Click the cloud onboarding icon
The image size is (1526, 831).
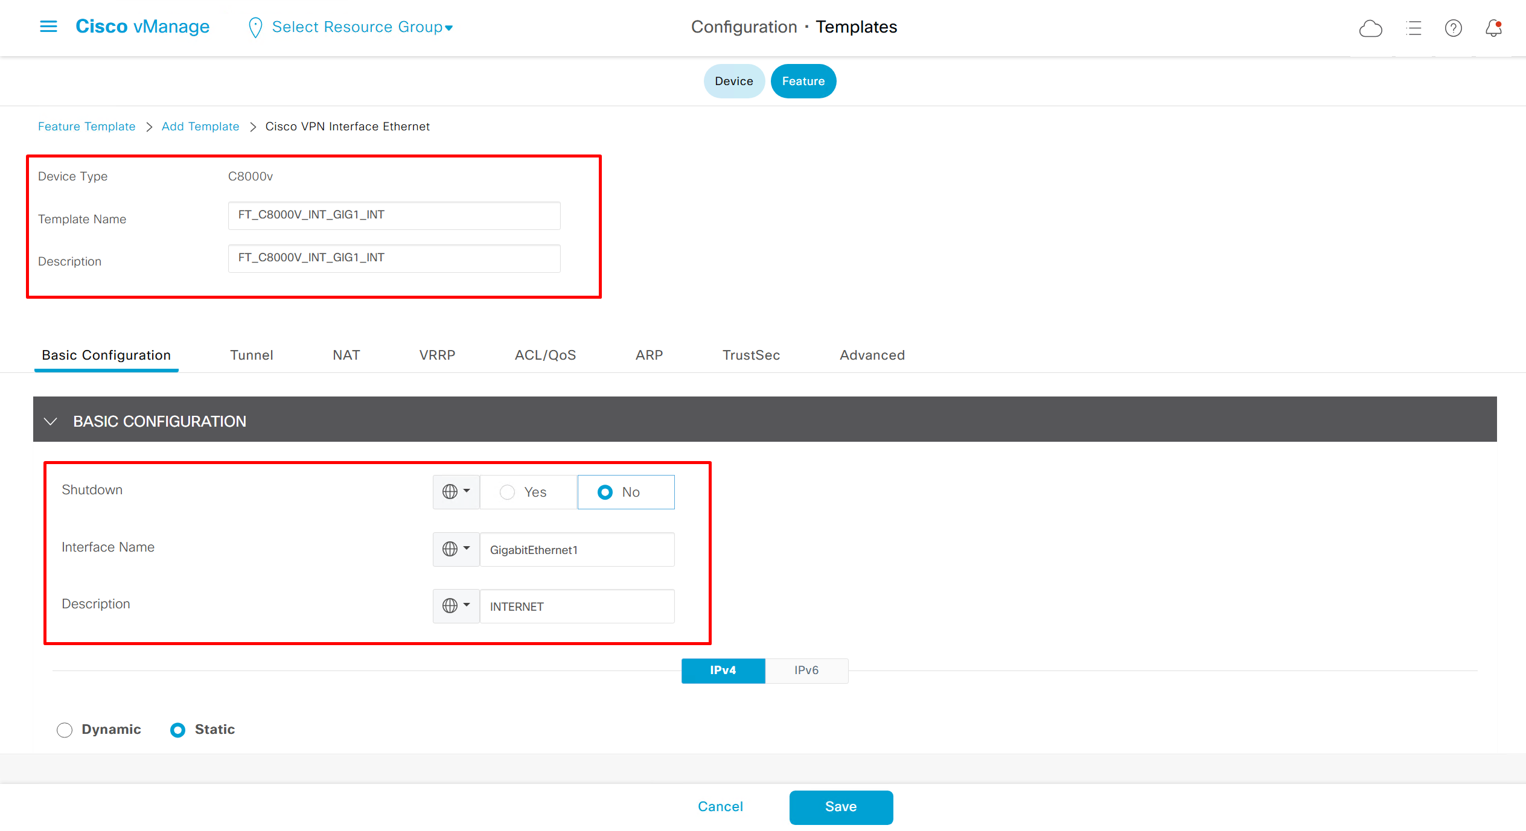[x=1370, y=28]
